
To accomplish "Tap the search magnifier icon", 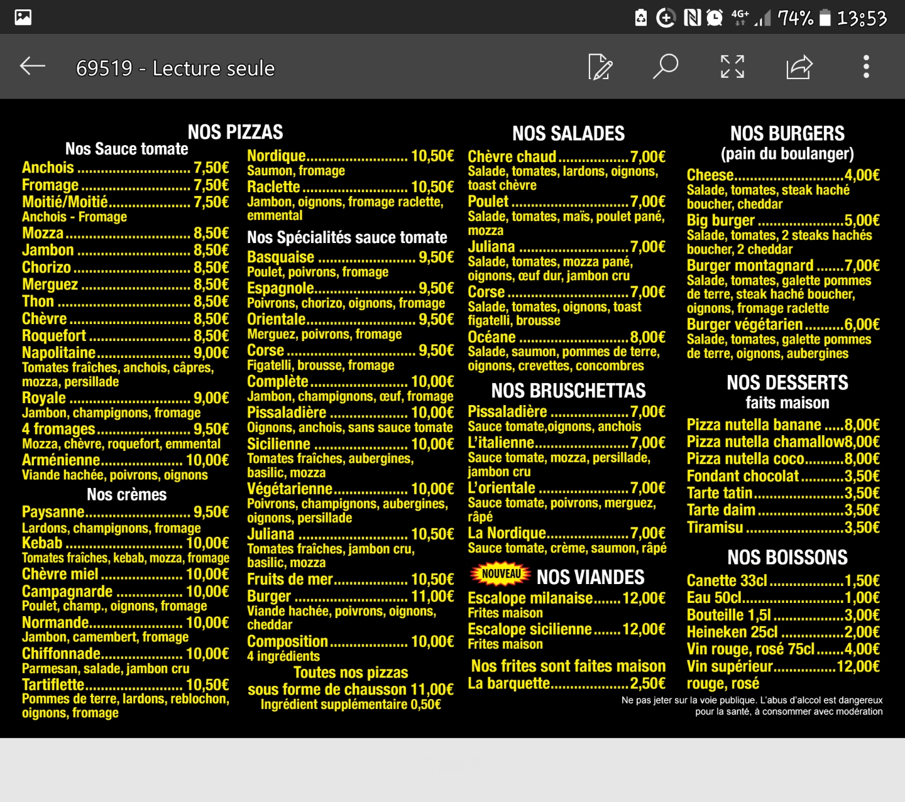I will pos(666,66).
